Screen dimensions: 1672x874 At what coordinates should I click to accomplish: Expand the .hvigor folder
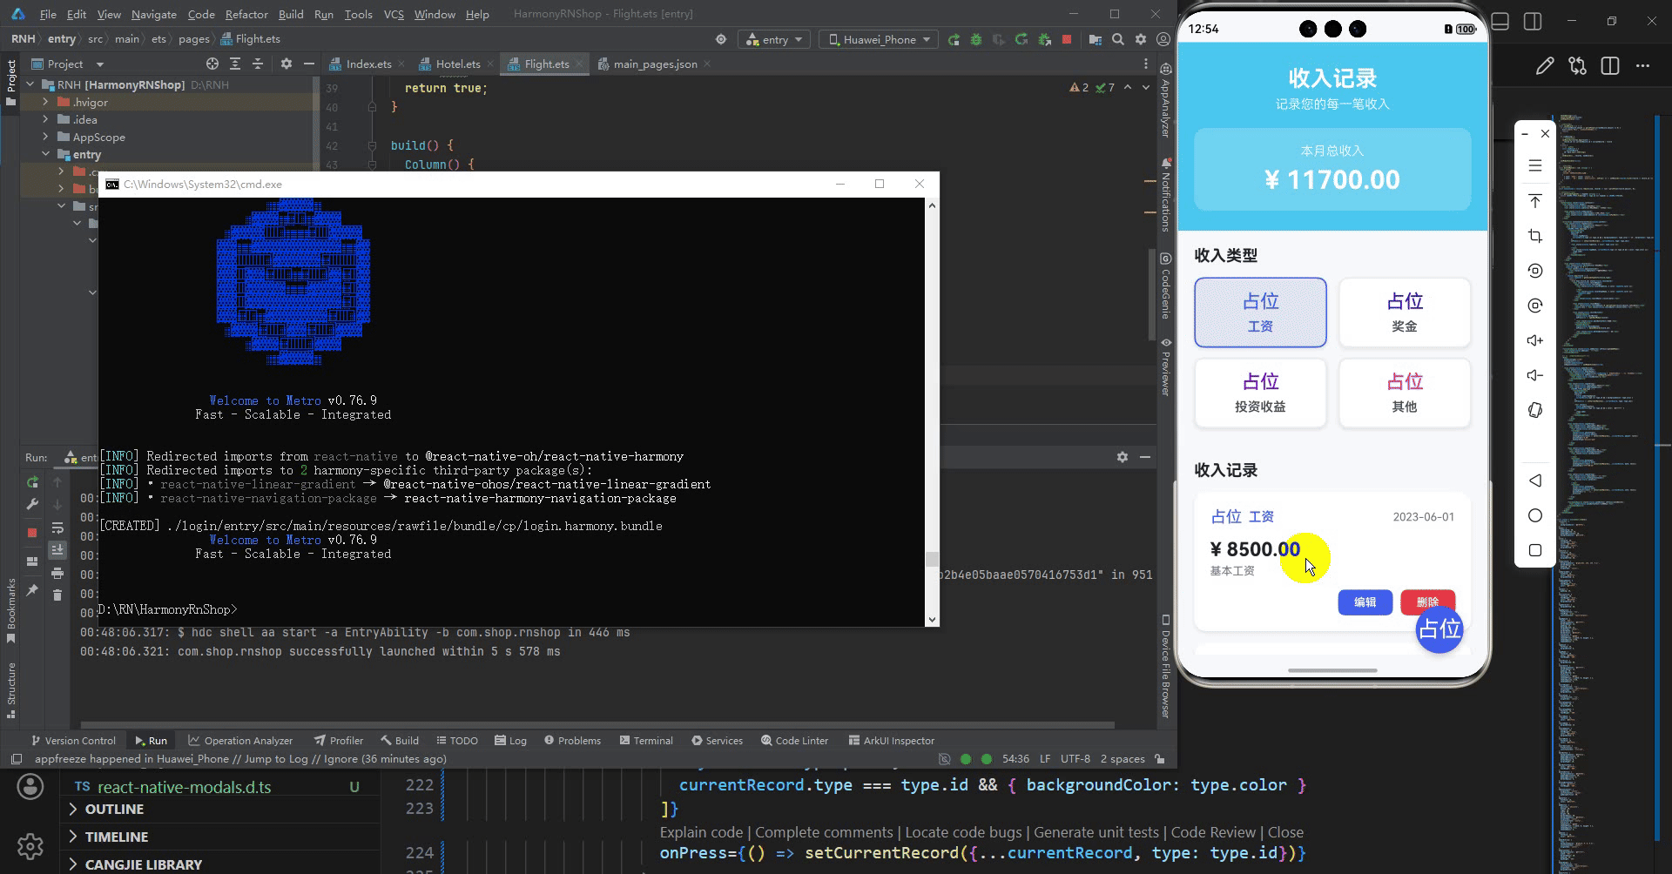[x=45, y=102]
